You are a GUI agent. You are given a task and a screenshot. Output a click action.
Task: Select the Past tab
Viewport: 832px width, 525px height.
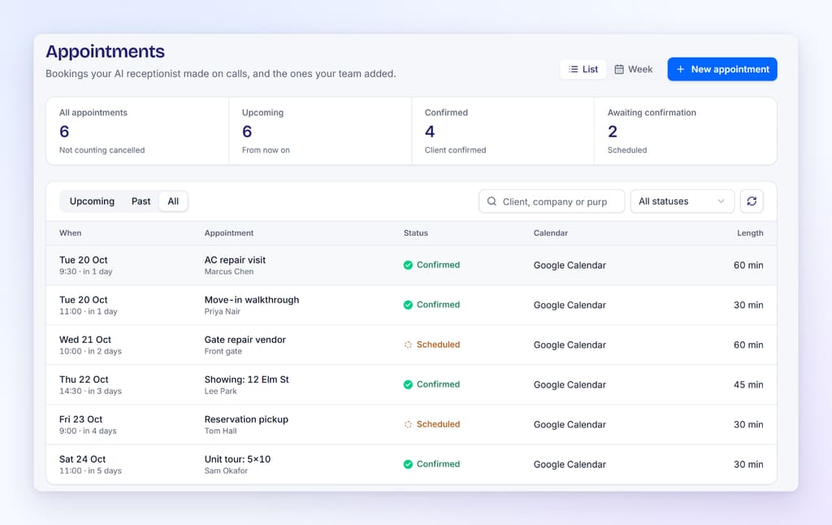pos(141,202)
